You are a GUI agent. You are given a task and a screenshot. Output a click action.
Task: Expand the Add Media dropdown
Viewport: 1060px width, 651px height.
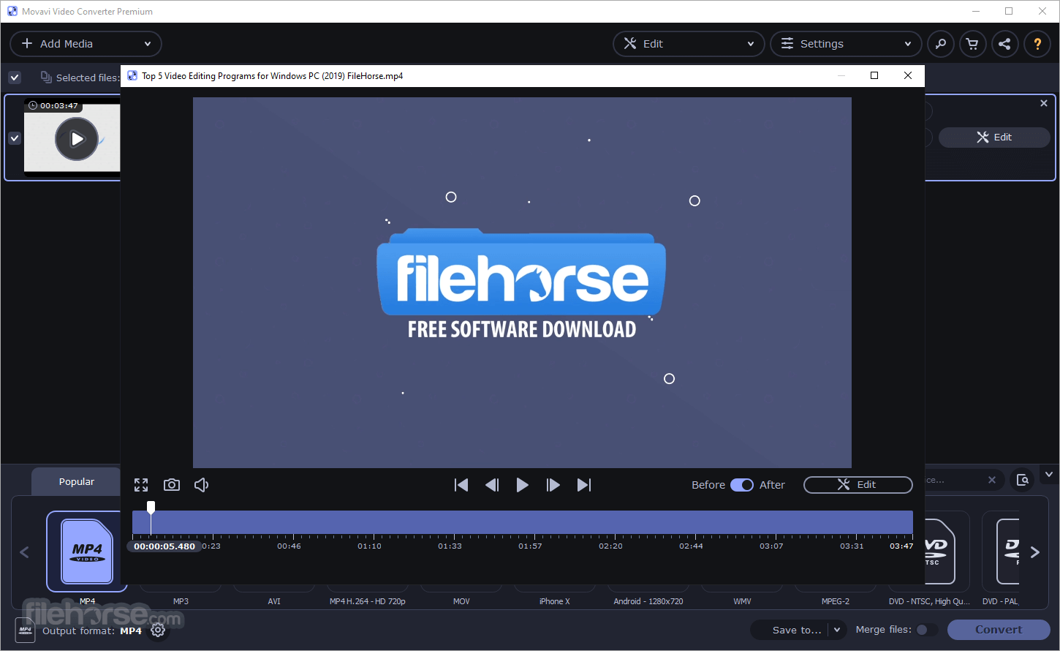coord(148,44)
